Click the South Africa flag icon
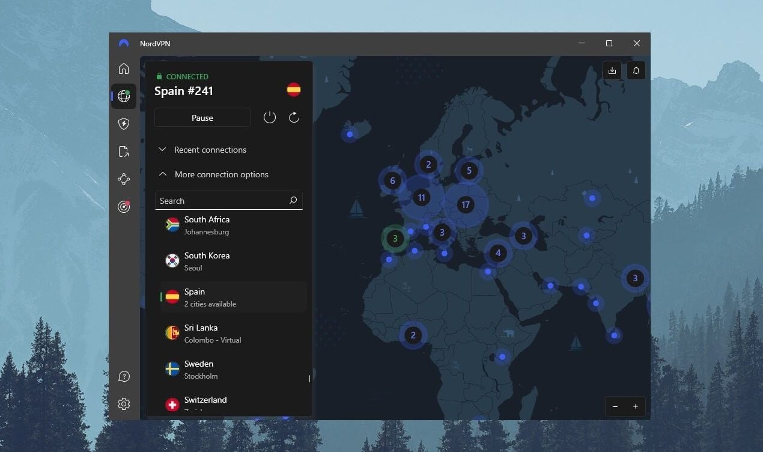 tap(172, 225)
